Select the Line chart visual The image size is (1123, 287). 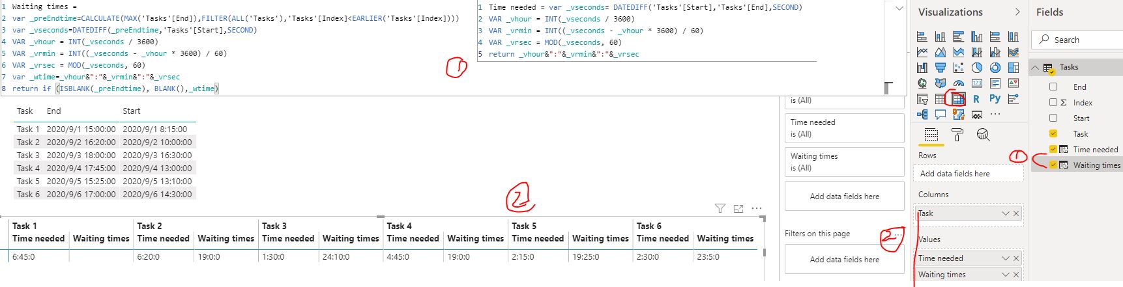coord(922,52)
